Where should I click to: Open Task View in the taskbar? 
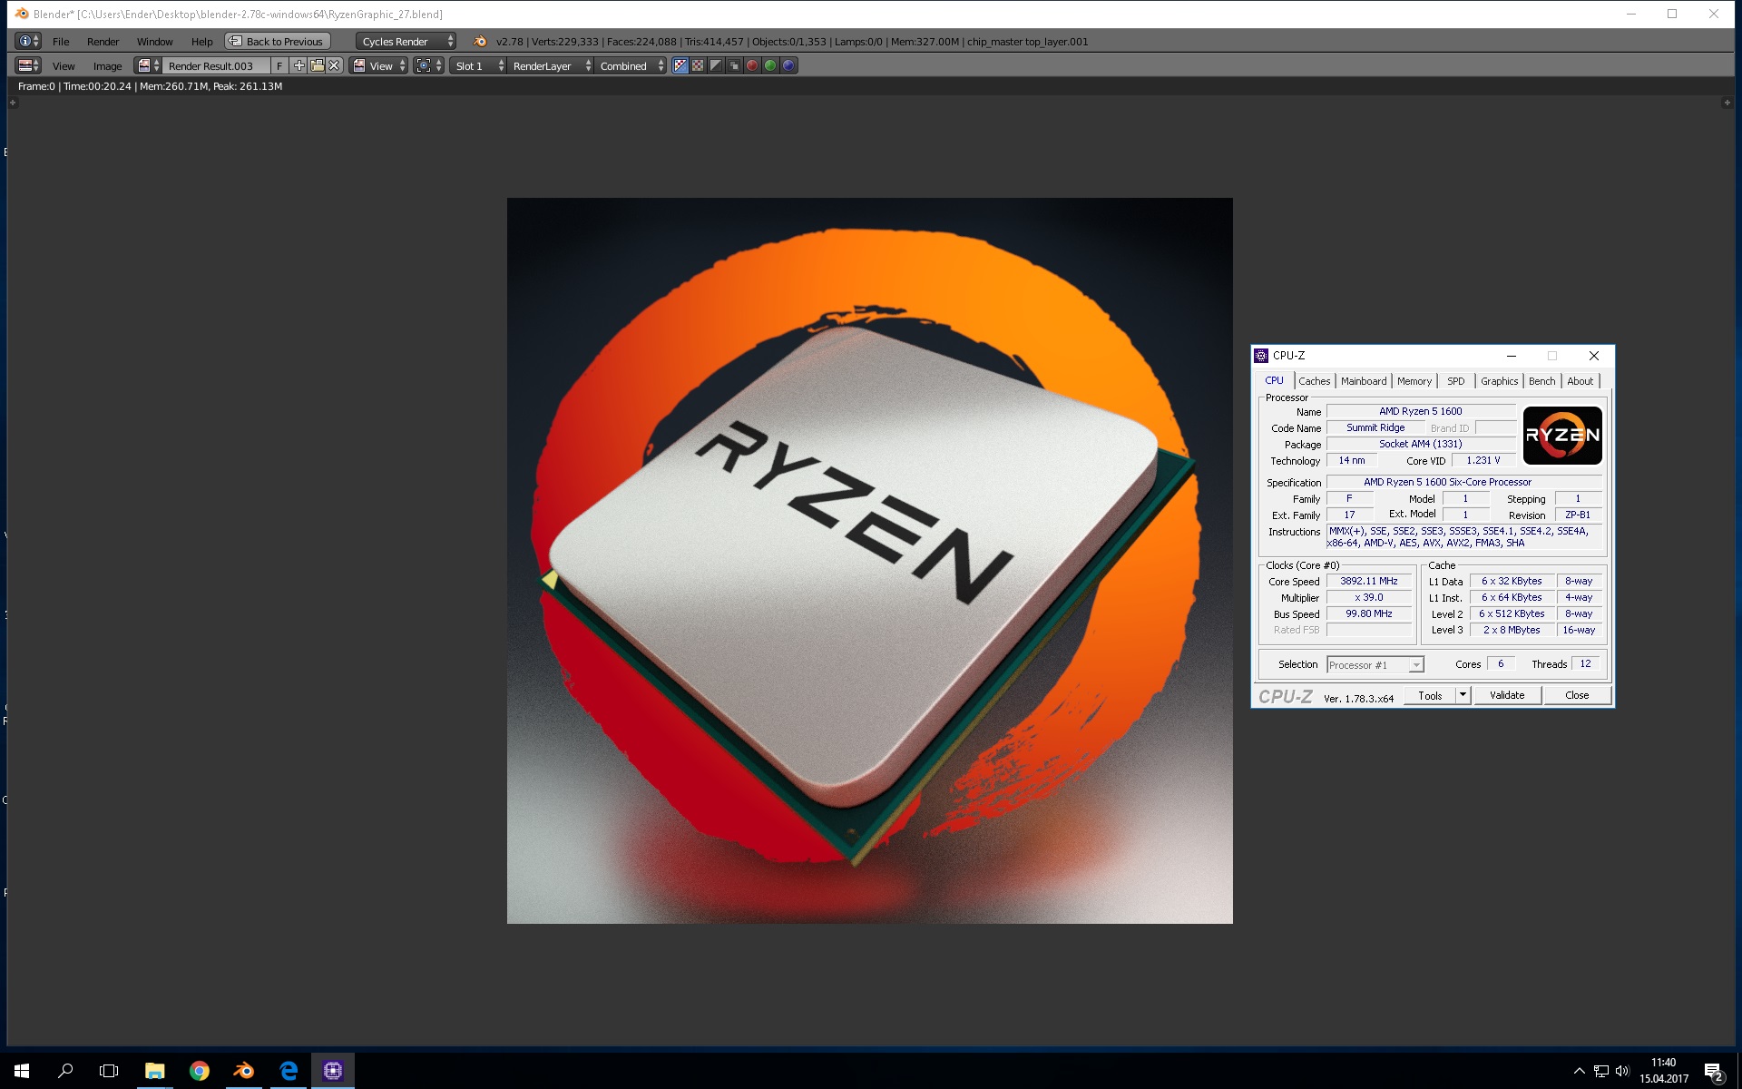(x=109, y=1071)
